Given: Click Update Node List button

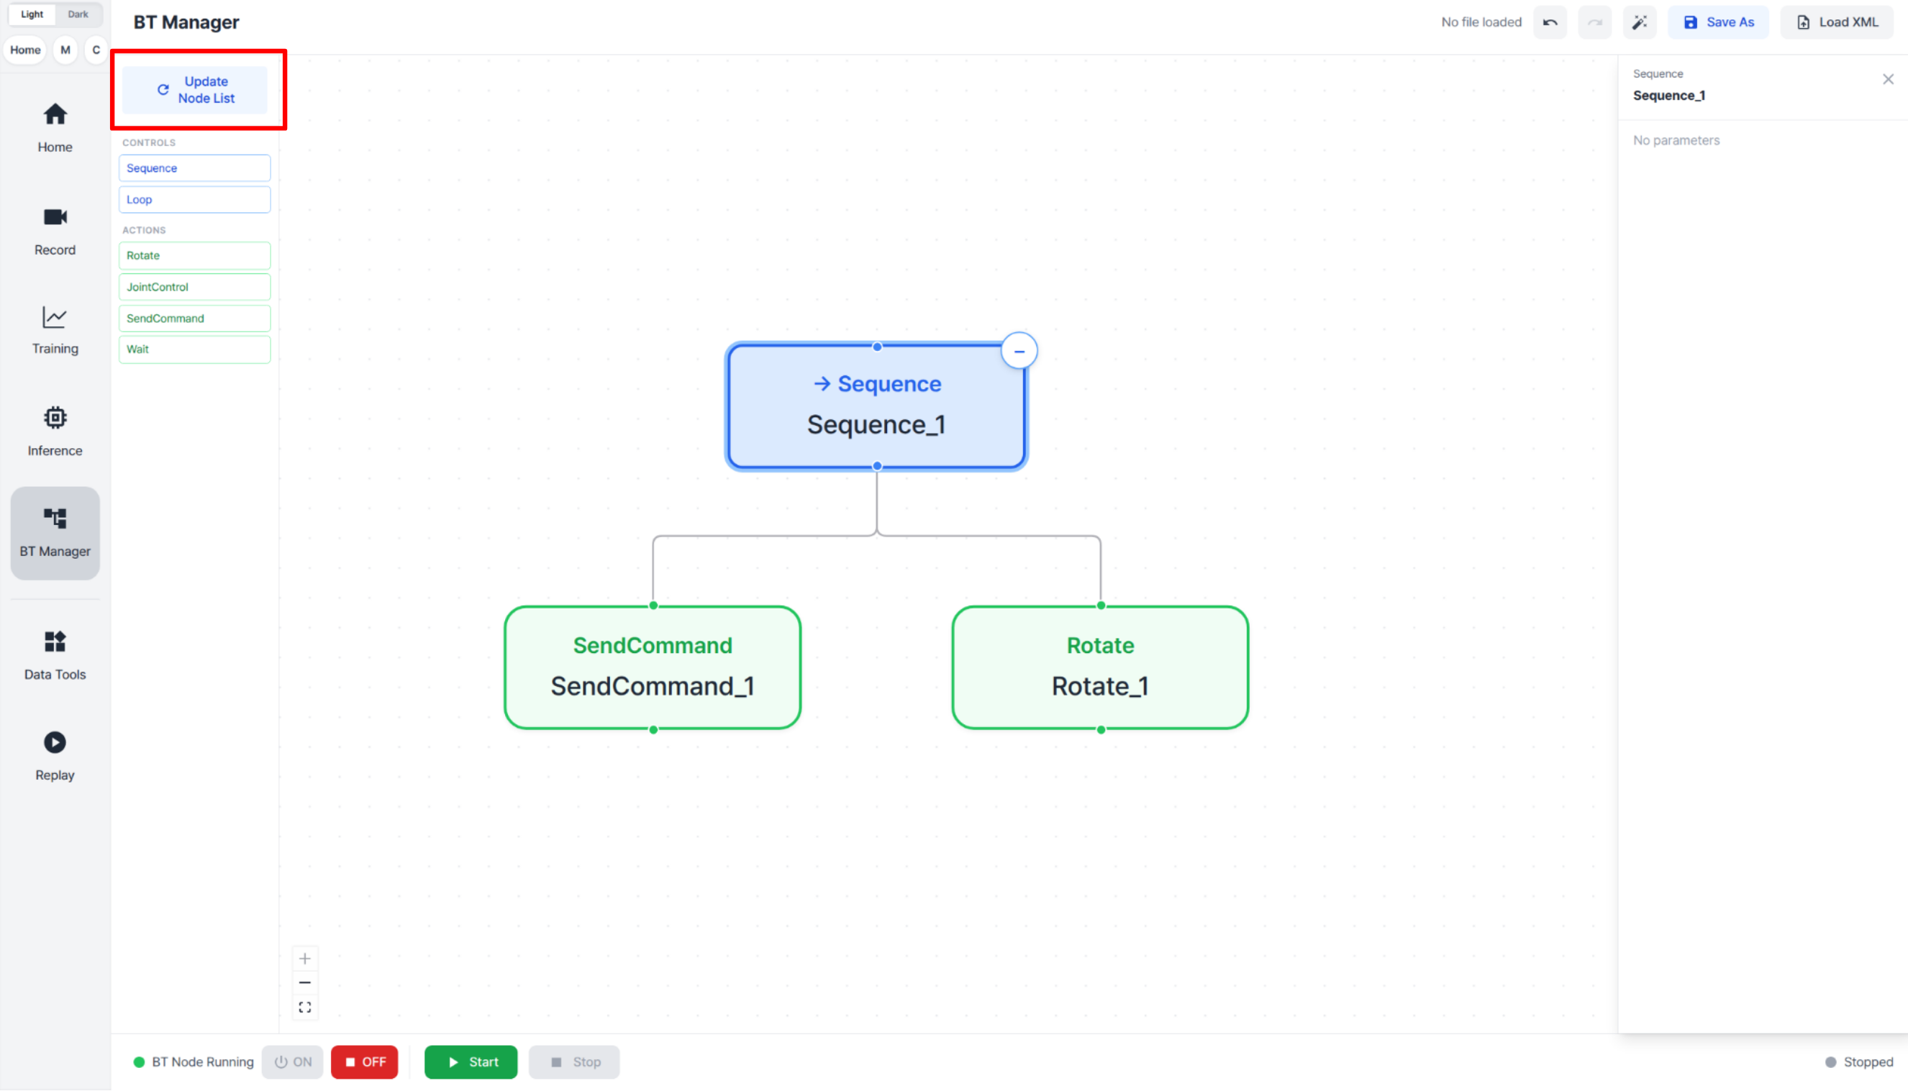Looking at the screenshot, I should [x=195, y=90].
